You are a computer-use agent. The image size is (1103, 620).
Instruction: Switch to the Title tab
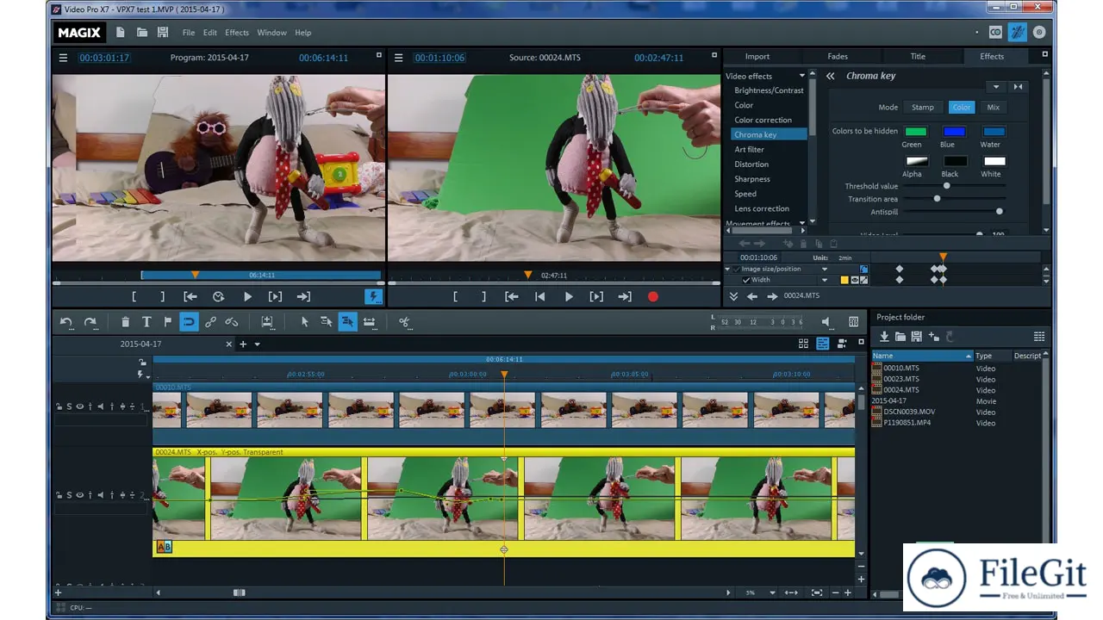point(918,57)
